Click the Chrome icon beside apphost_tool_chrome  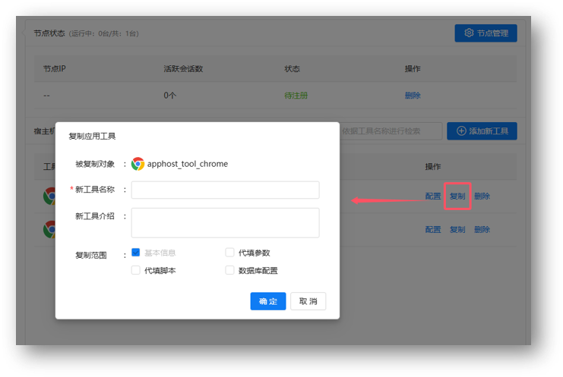click(x=138, y=164)
